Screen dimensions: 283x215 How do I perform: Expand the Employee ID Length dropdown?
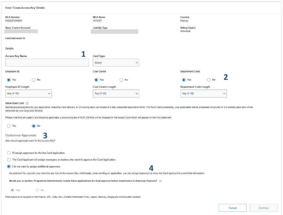pyautogui.click(x=28, y=93)
